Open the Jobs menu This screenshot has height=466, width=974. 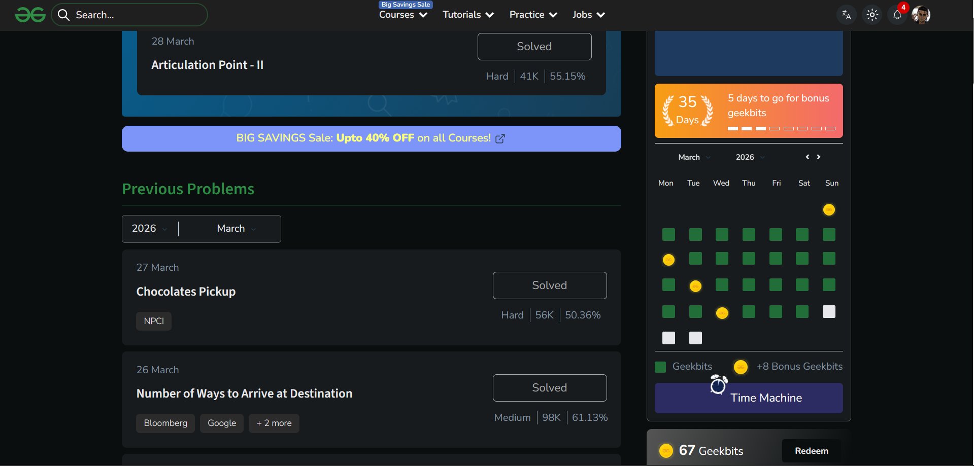coord(589,15)
